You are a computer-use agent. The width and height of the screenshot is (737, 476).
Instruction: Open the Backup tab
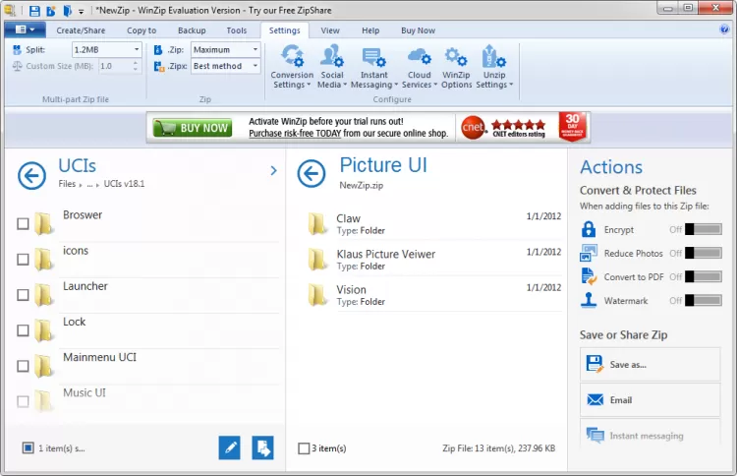192,30
